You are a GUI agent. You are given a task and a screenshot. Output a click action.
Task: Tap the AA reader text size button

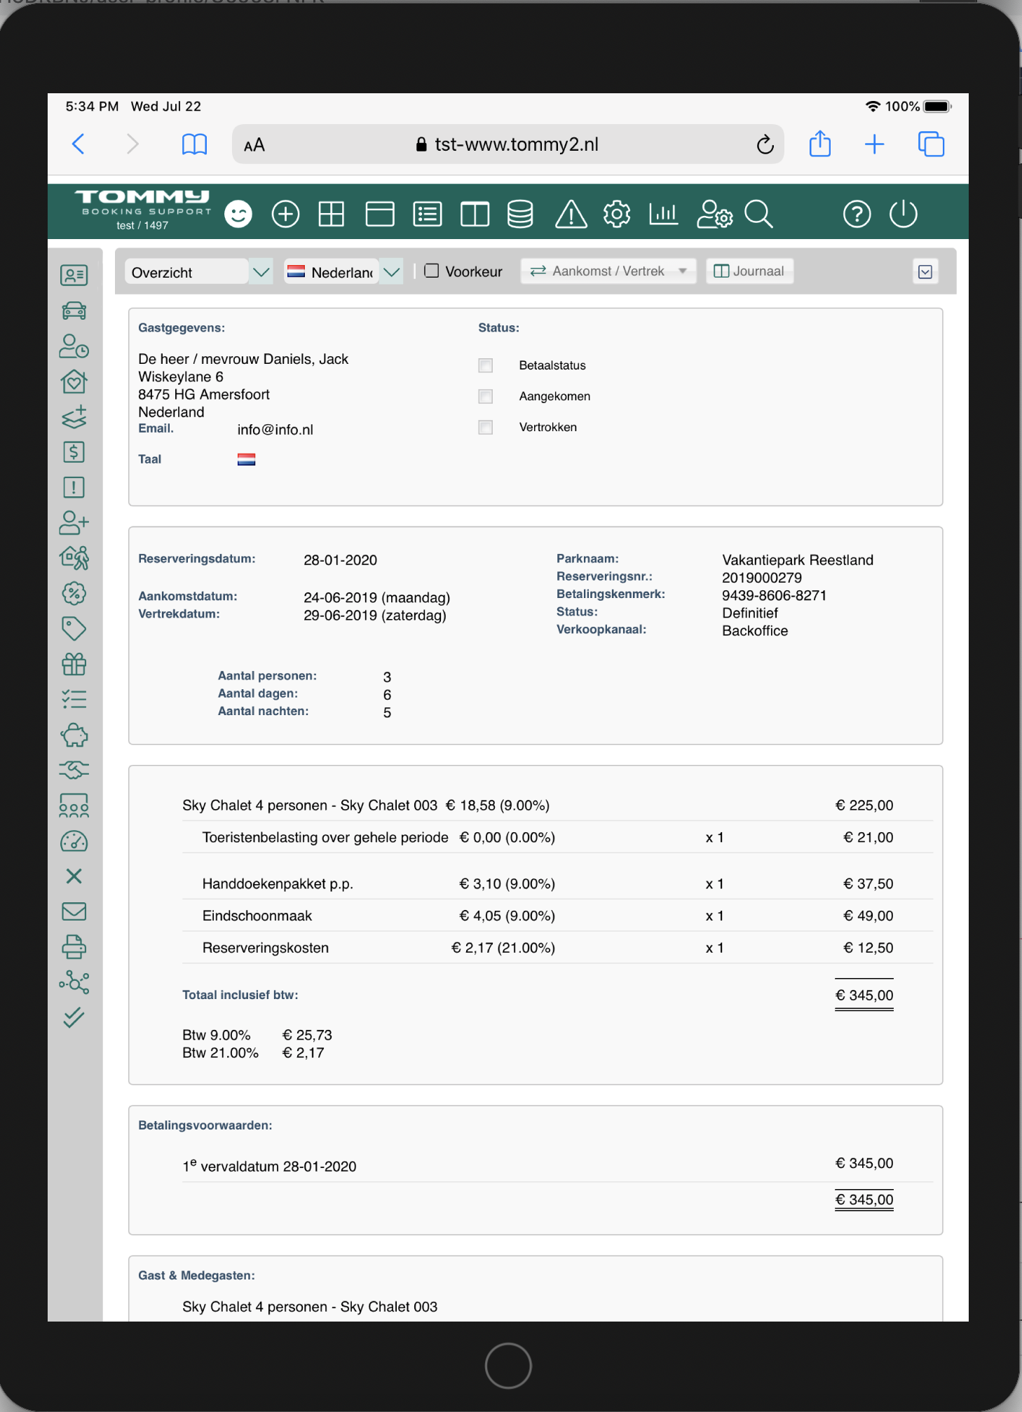[254, 145]
